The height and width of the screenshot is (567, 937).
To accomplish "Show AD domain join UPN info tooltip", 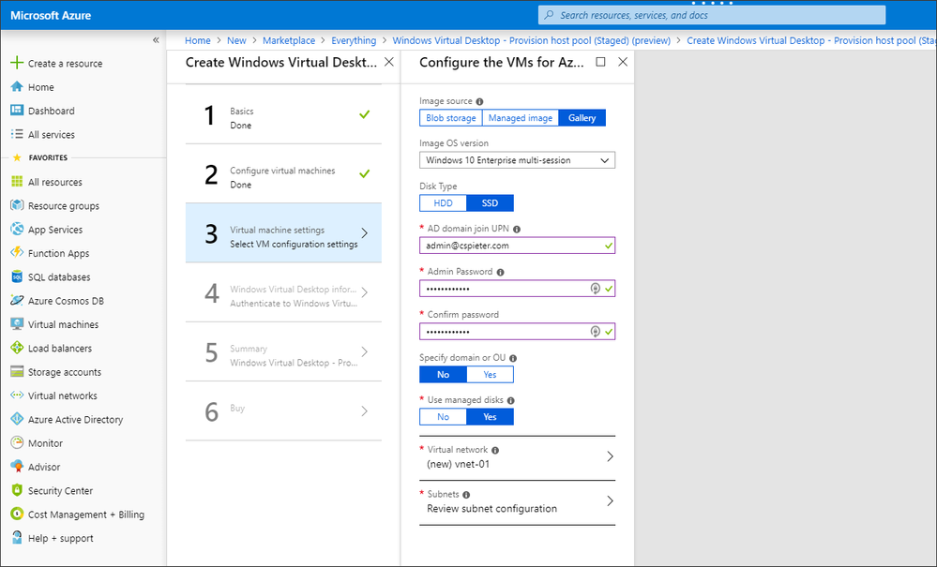I will click(x=517, y=230).
